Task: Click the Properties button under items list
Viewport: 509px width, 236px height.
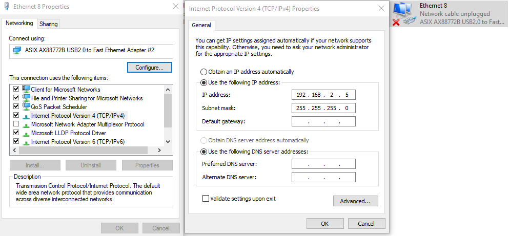Action: pos(147,165)
